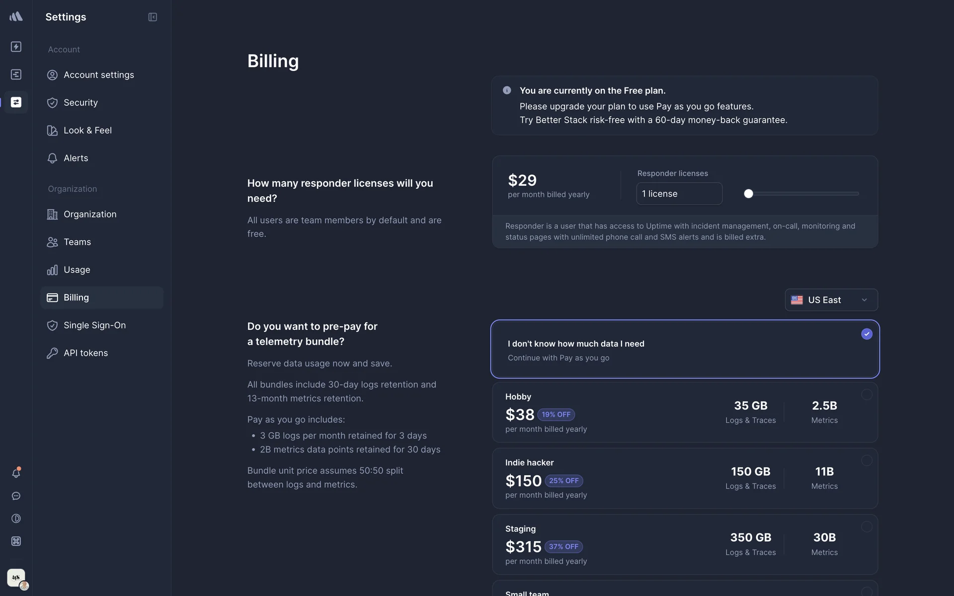Go to Single Sign-On settings
954x596 pixels.
click(x=94, y=325)
